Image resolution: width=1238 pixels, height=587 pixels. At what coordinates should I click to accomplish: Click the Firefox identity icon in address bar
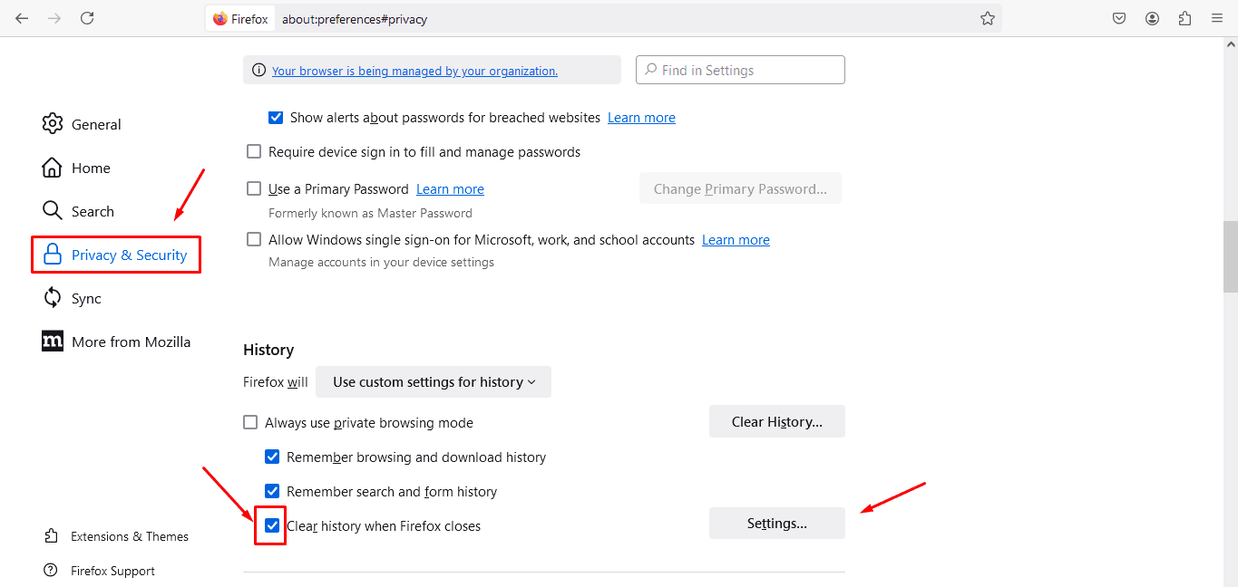coord(241,19)
